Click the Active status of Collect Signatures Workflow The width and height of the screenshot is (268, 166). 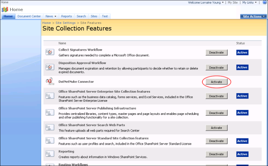point(242,52)
